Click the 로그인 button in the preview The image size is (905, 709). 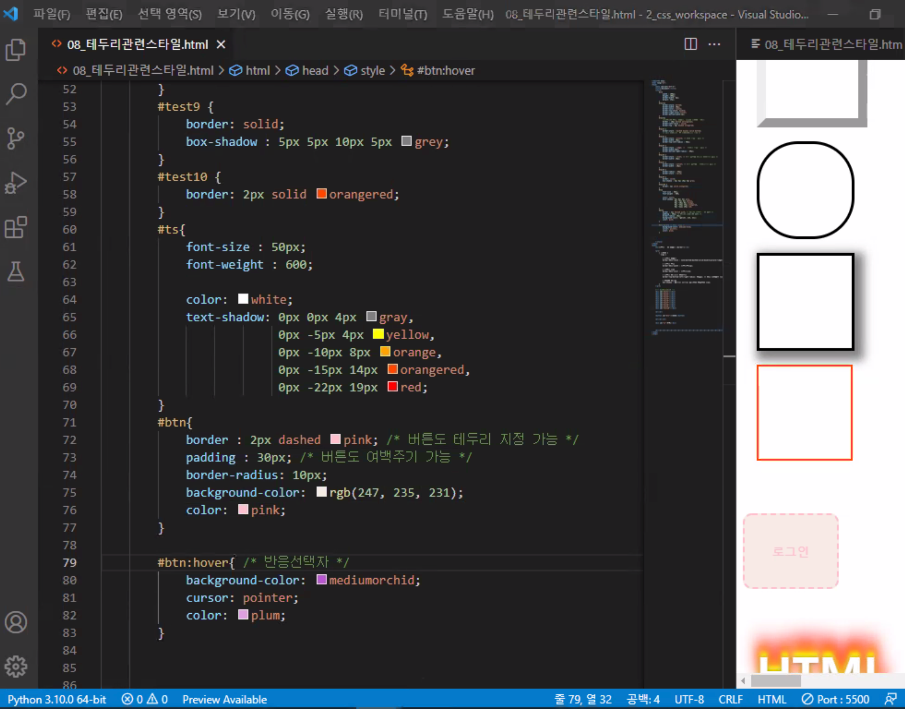[x=790, y=551]
